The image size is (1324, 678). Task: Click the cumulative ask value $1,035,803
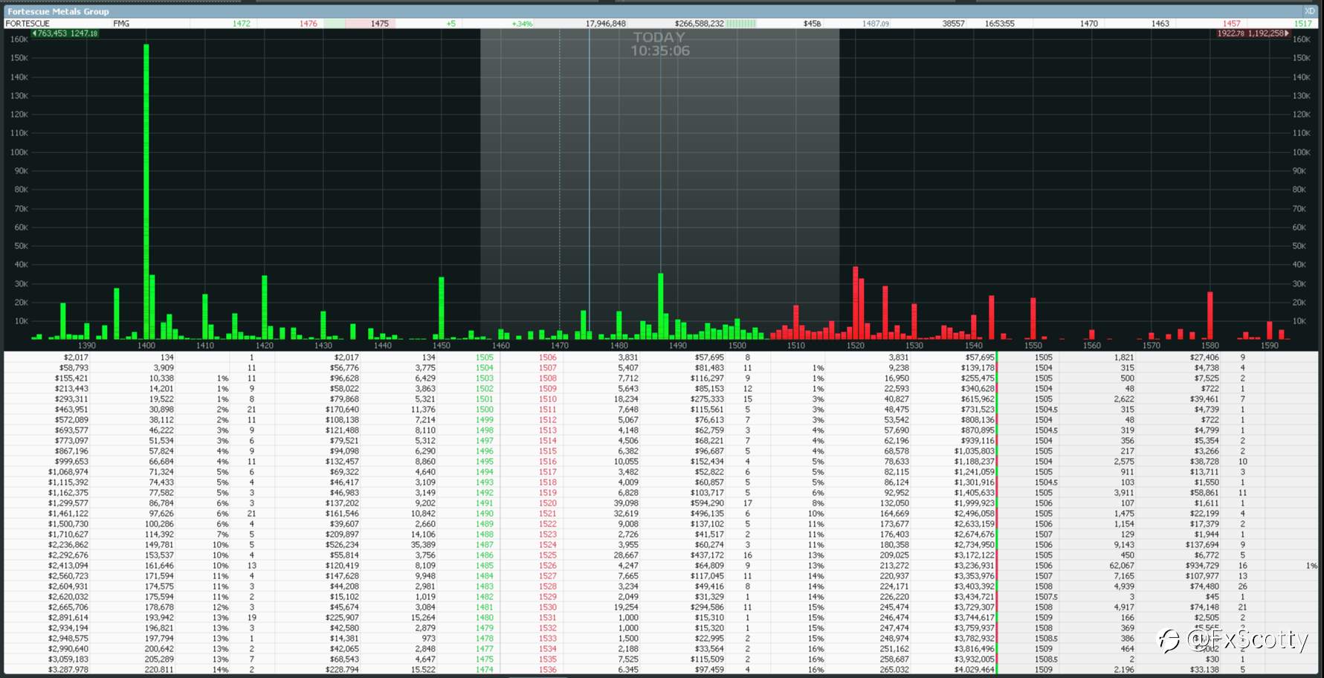pyautogui.click(x=974, y=451)
